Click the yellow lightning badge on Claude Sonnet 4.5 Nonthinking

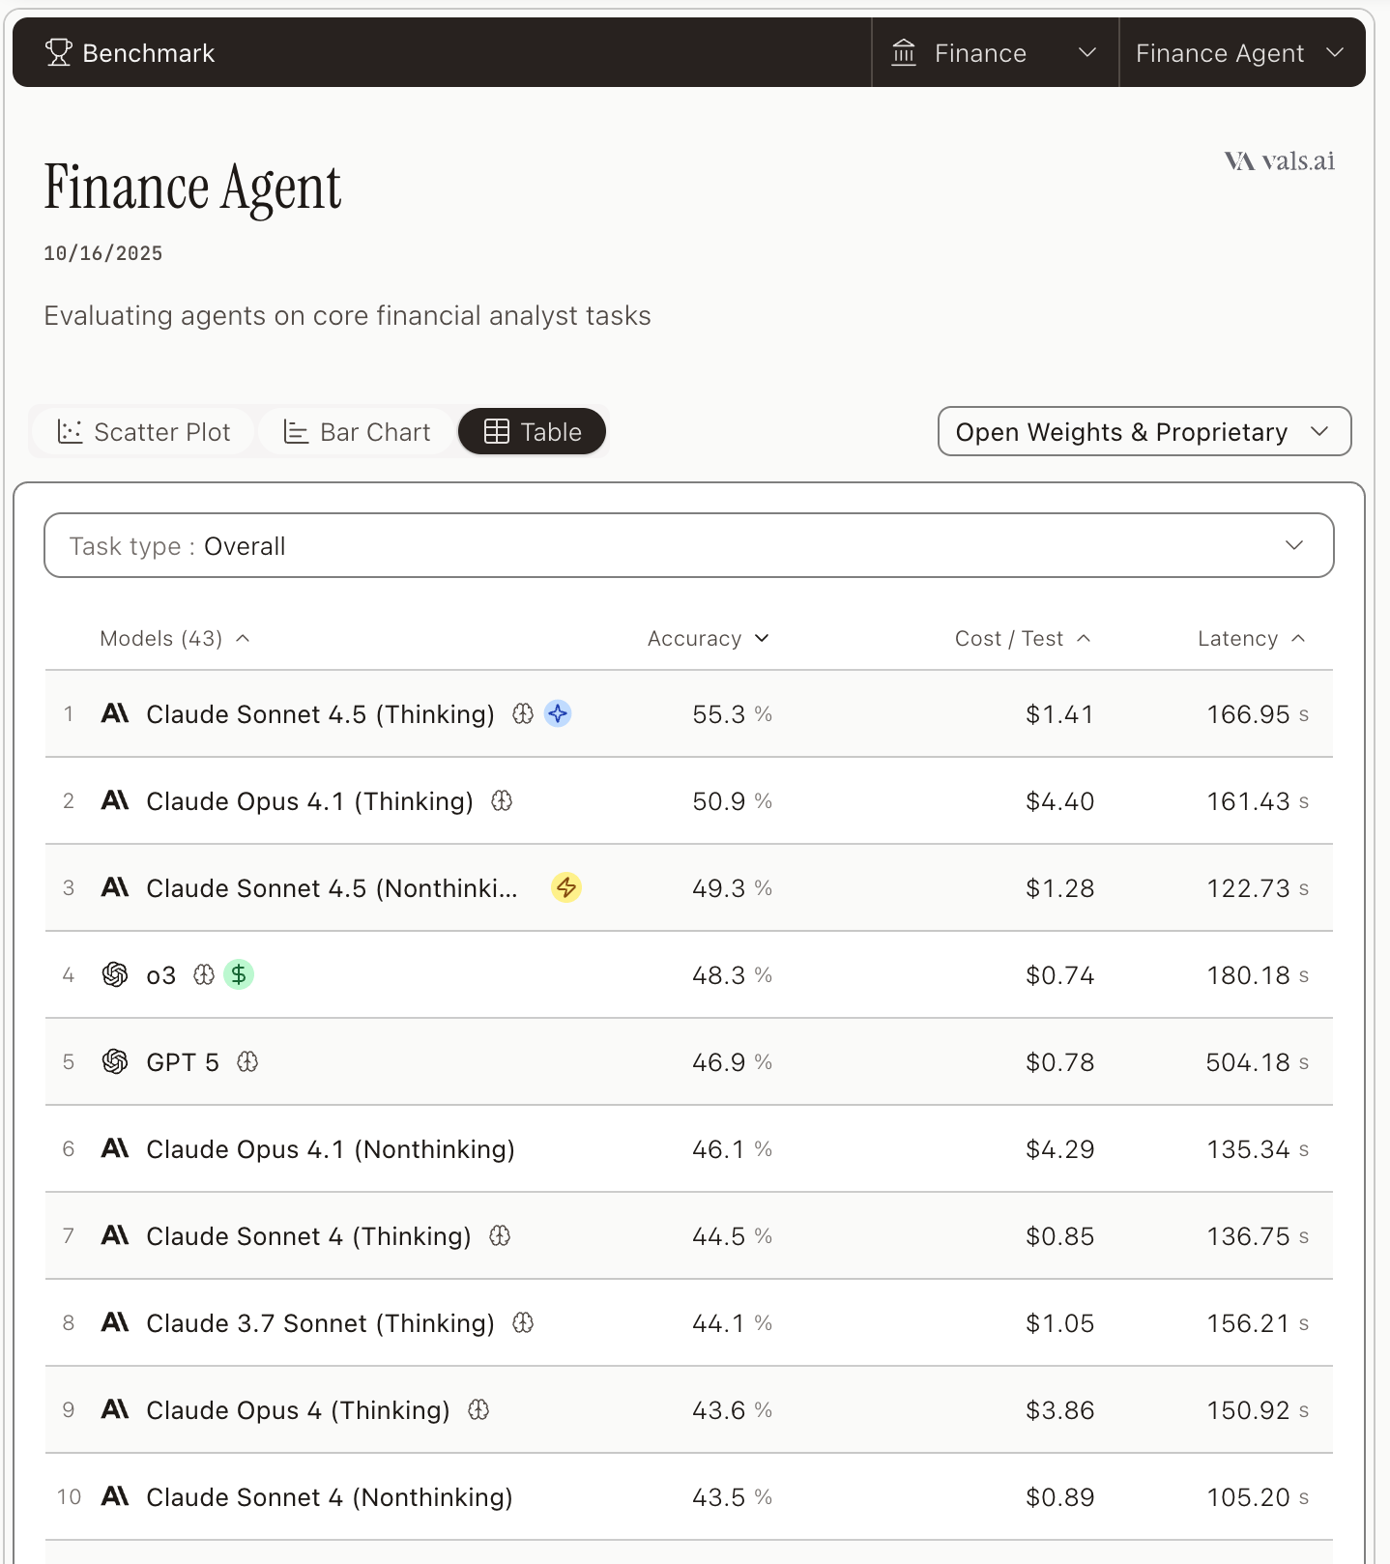565,887
